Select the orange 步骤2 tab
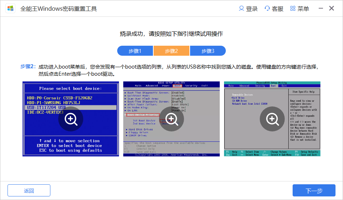 tap(171, 51)
